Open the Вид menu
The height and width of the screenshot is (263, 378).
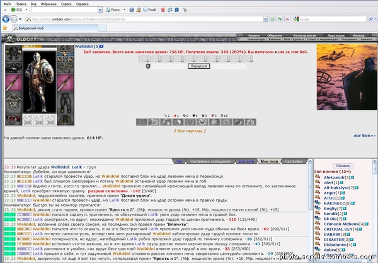pyautogui.click(x=33, y=4)
